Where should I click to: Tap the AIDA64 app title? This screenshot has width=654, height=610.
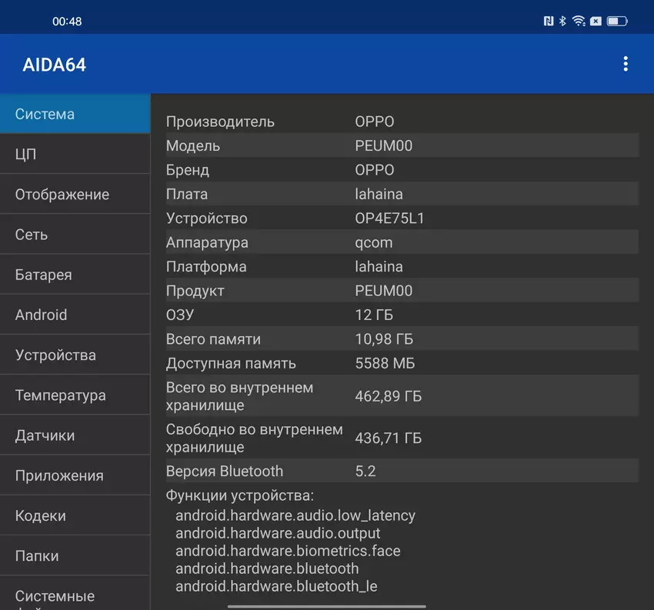point(55,65)
